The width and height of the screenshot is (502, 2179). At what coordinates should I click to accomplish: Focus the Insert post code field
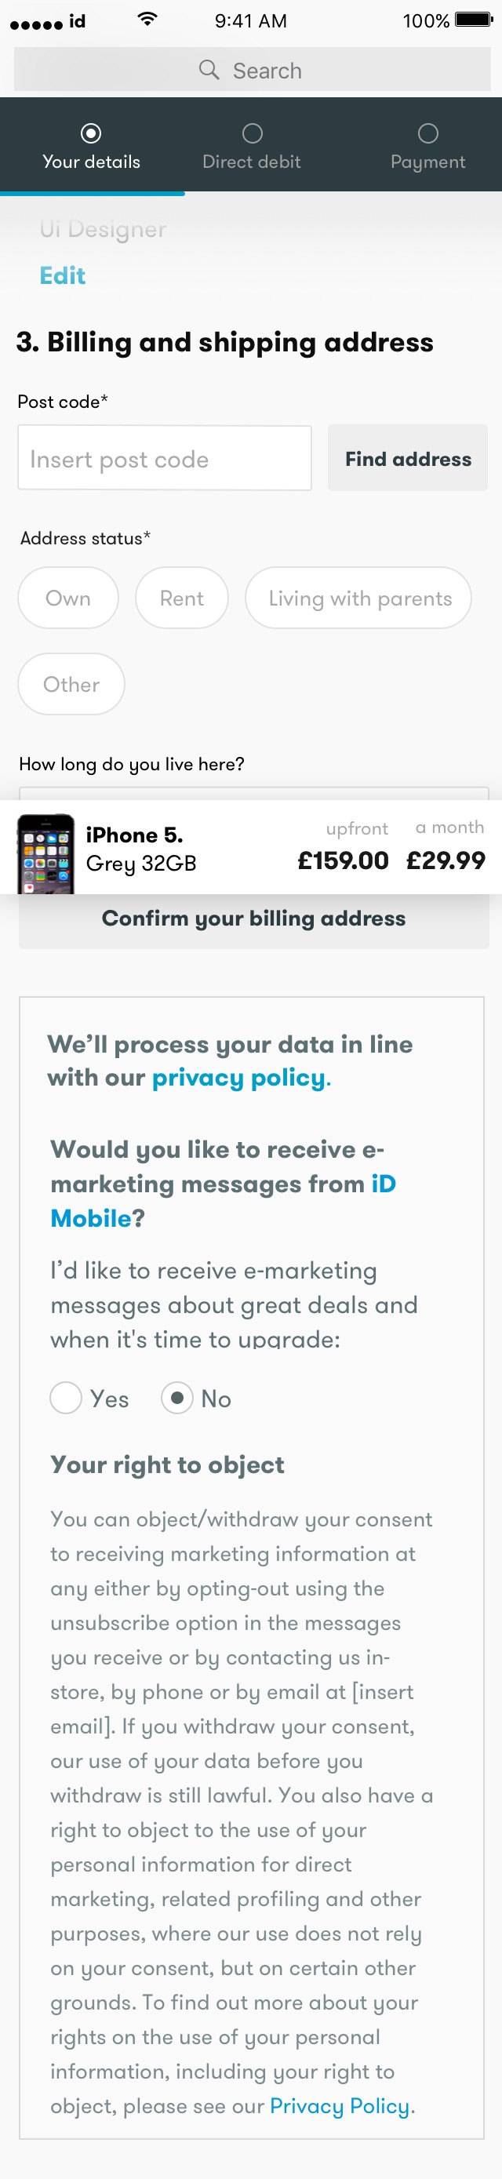pos(165,459)
